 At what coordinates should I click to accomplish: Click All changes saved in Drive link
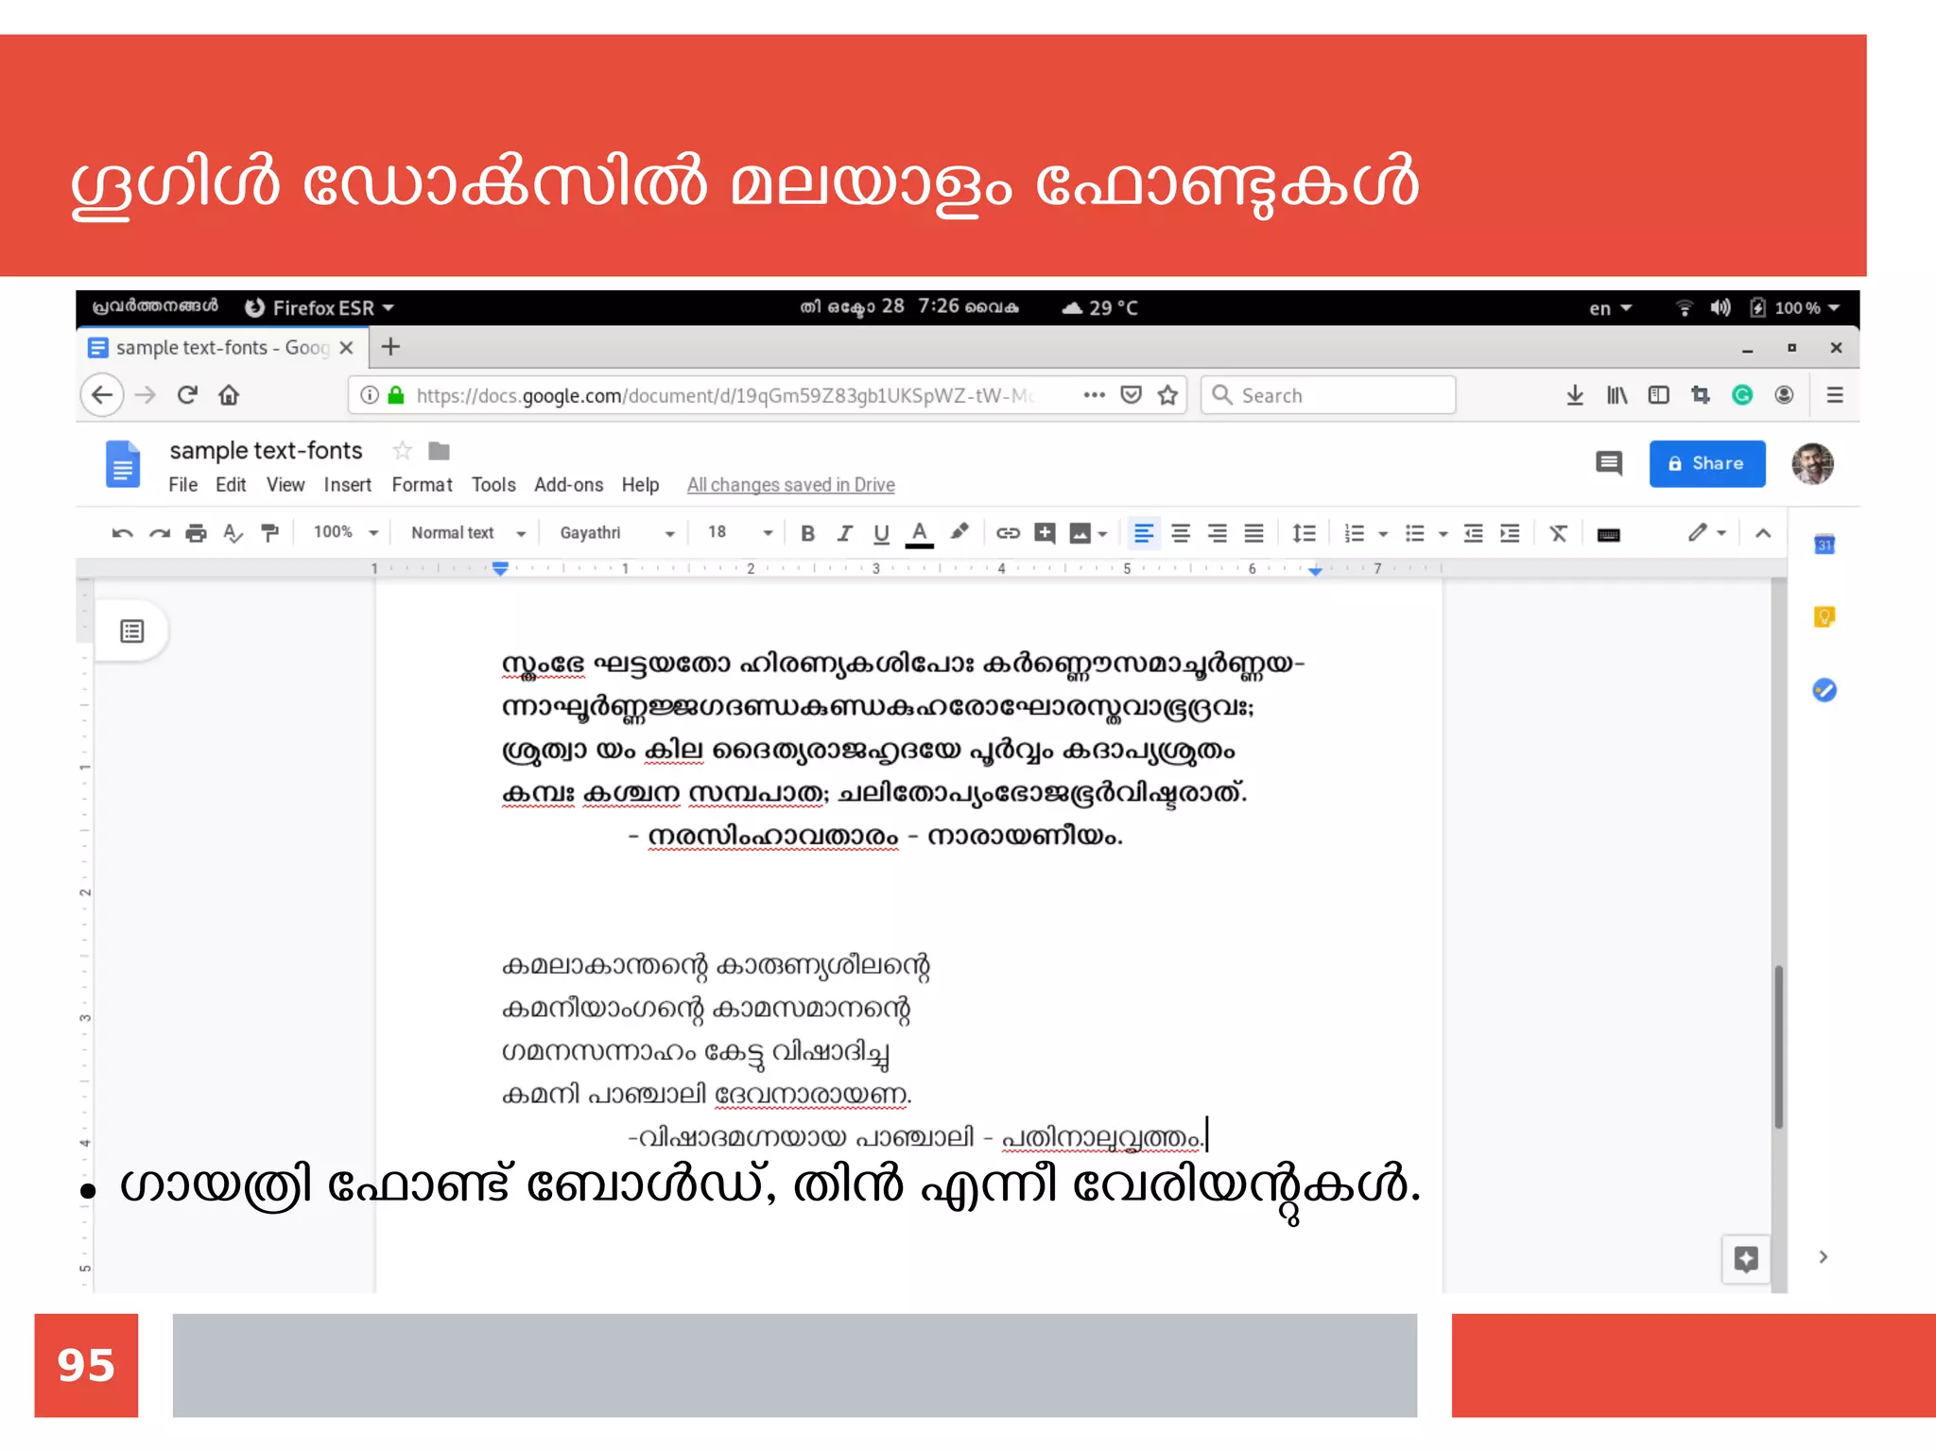(790, 485)
